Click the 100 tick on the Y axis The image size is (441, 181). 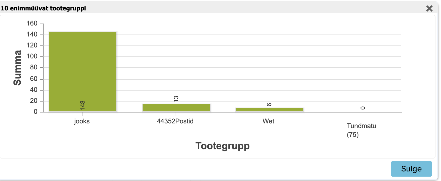click(x=32, y=56)
